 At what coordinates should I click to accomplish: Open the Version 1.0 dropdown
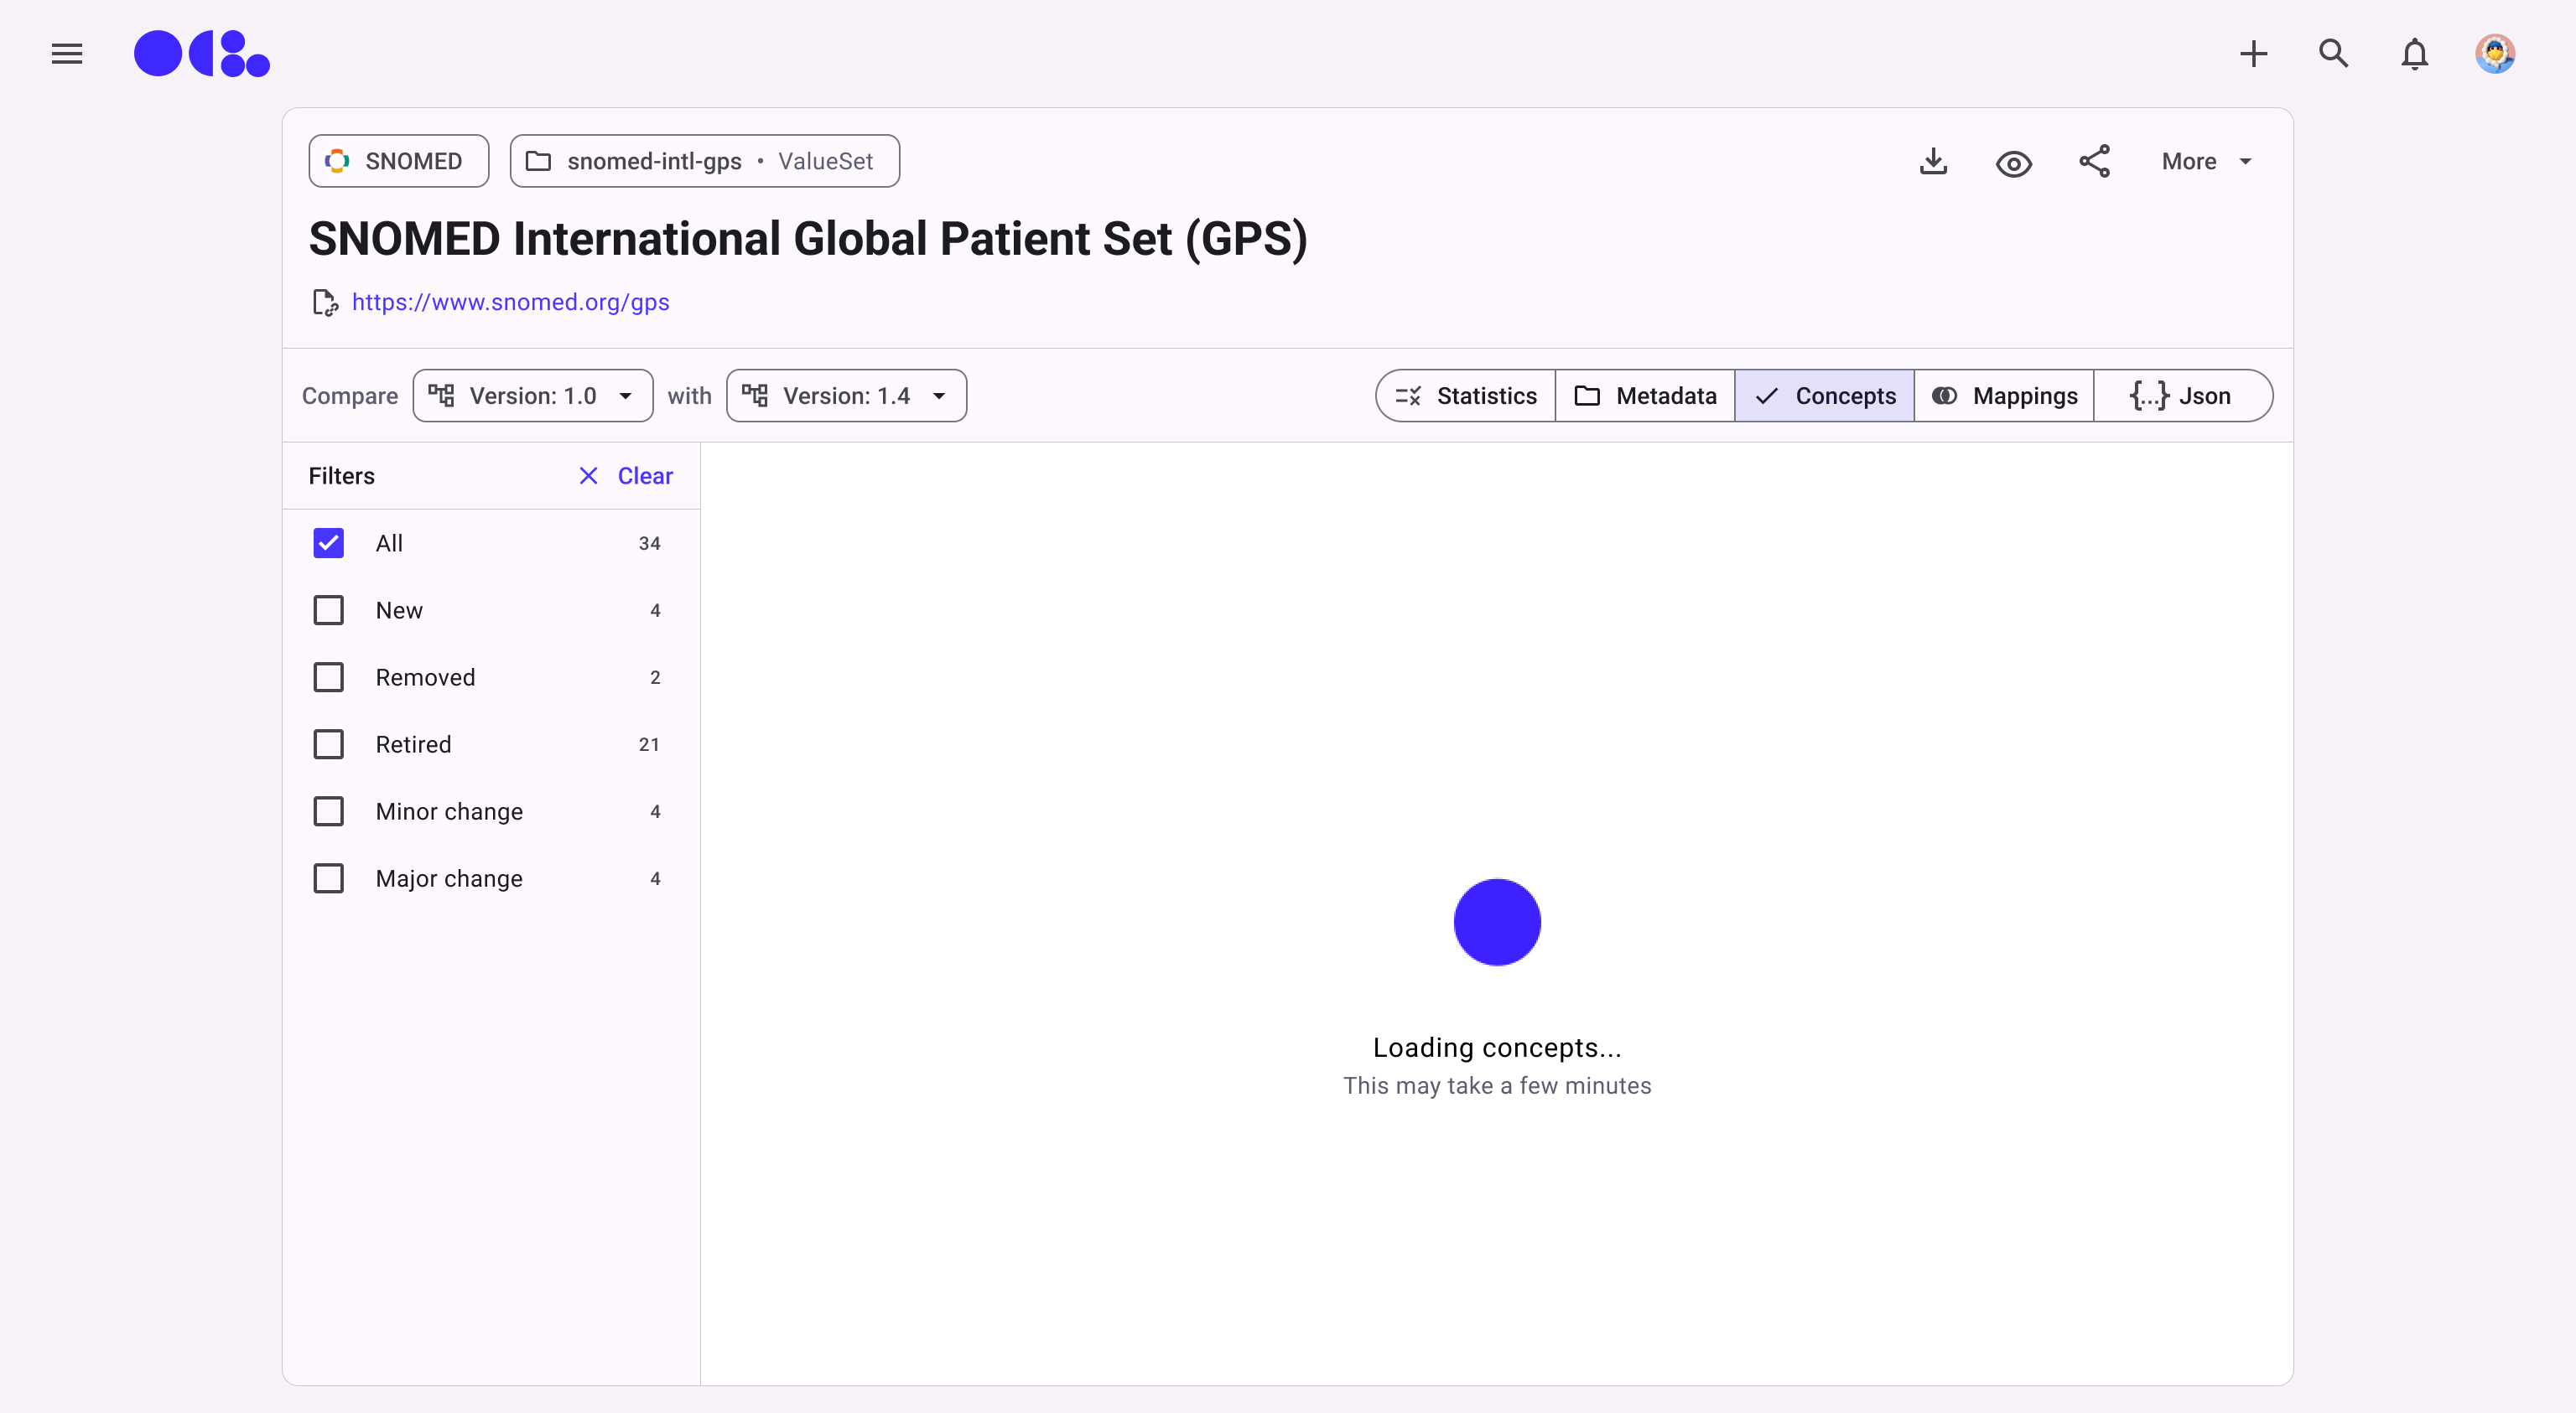[x=533, y=396]
